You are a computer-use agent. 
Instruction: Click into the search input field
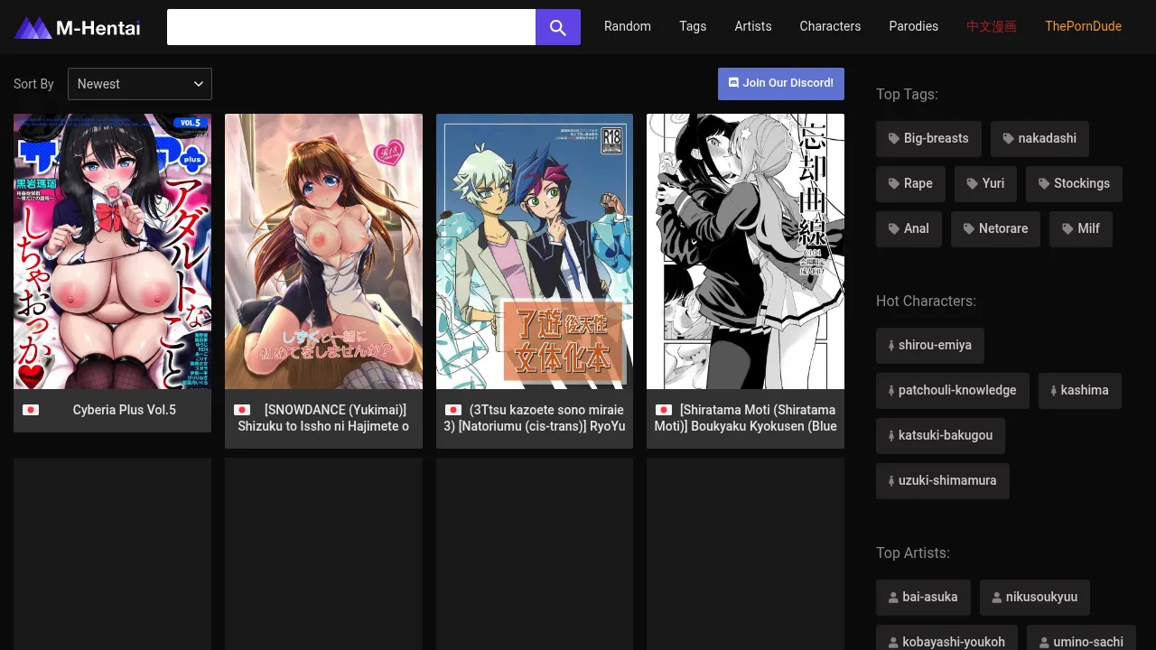pyautogui.click(x=351, y=27)
